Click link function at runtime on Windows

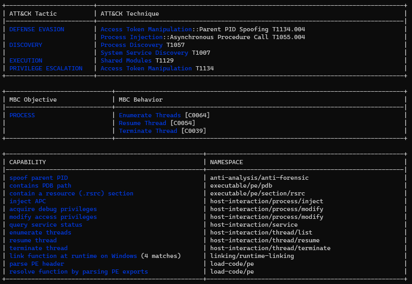click(73, 256)
